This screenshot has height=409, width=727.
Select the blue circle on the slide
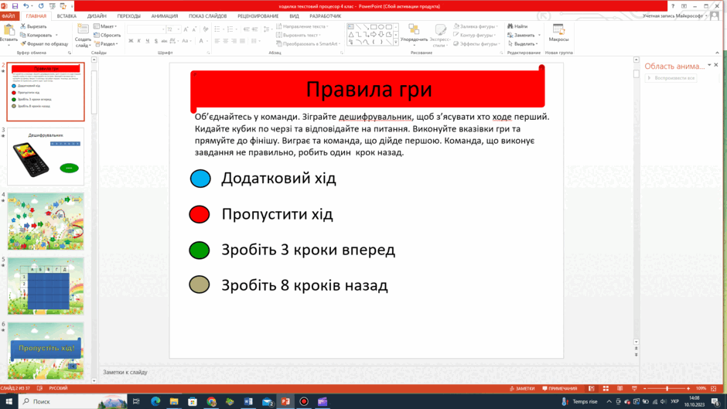coord(200,179)
